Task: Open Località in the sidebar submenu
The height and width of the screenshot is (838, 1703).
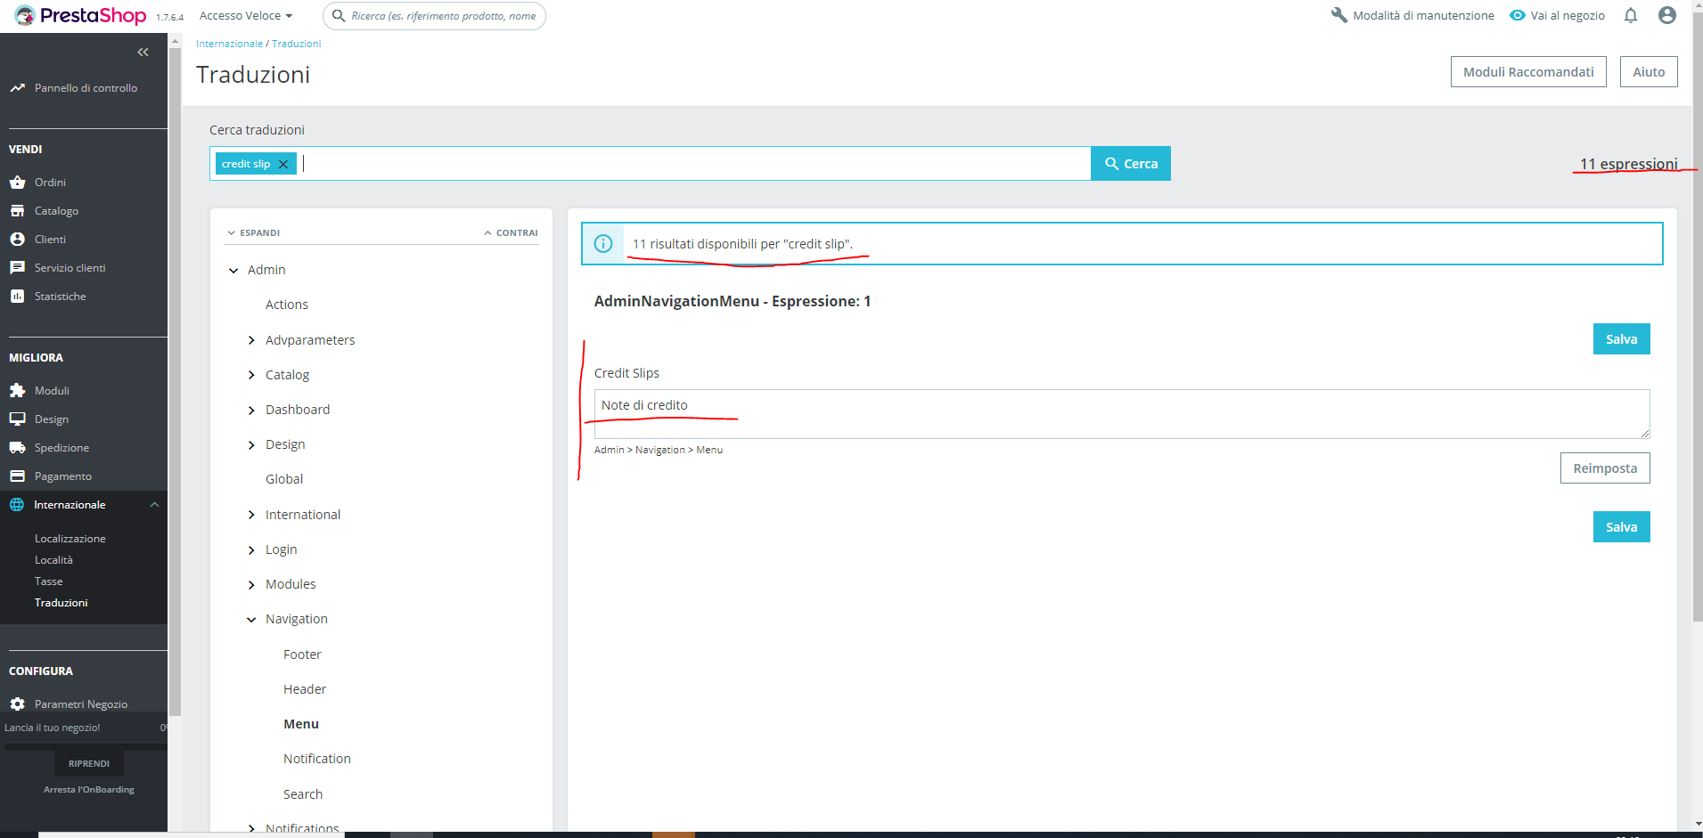Action: [53, 560]
